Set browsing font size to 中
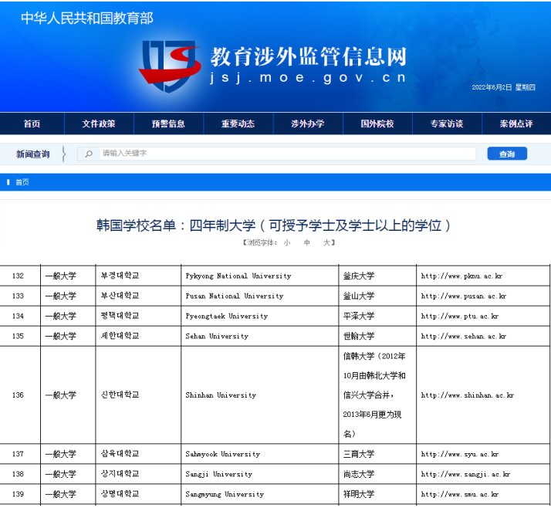 [307, 242]
